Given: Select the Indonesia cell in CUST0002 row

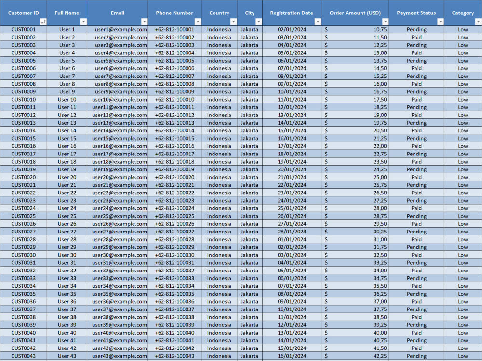Looking at the screenshot, I should click(x=219, y=38).
